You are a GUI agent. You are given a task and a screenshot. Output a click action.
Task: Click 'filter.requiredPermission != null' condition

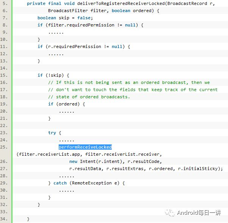[x=92, y=25]
